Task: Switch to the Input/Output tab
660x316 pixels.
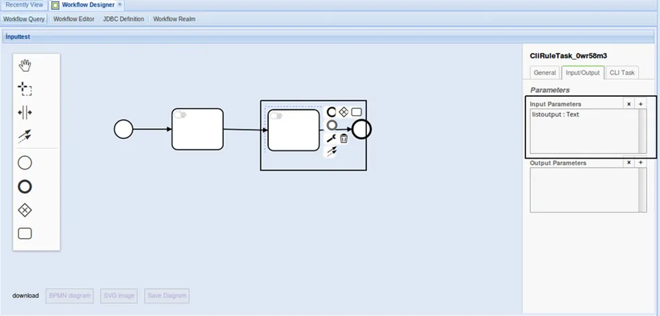Action: pos(583,72)
